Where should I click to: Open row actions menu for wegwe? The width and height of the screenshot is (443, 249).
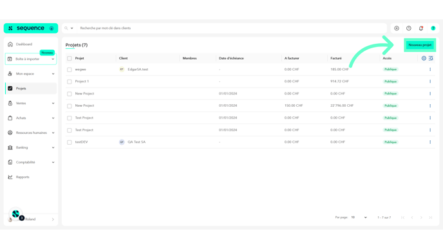[430, 69]
